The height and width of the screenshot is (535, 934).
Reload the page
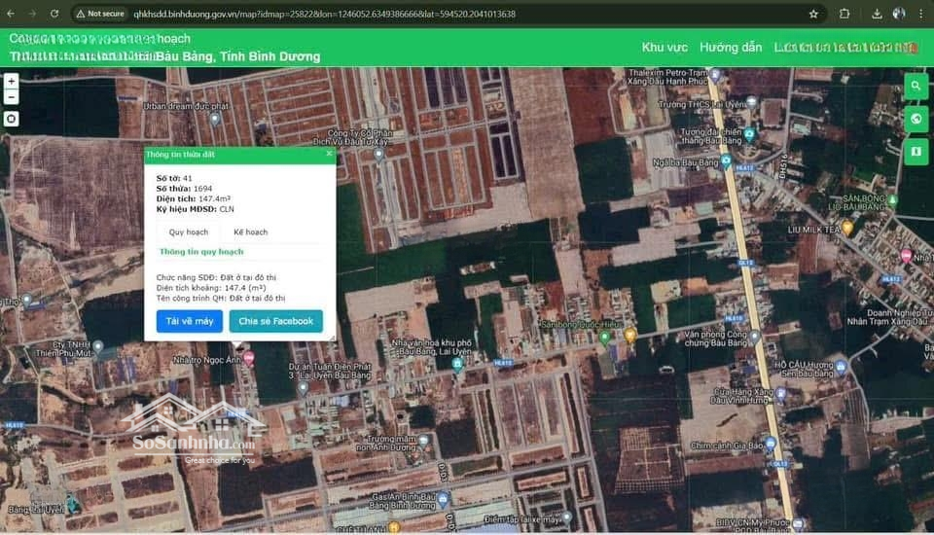54,14
